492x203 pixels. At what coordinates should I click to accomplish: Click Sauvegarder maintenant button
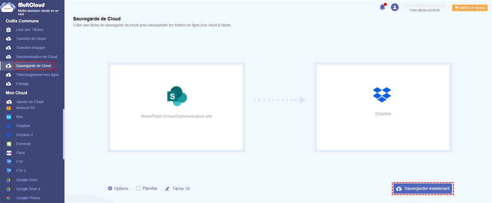(x=423, y=189)
